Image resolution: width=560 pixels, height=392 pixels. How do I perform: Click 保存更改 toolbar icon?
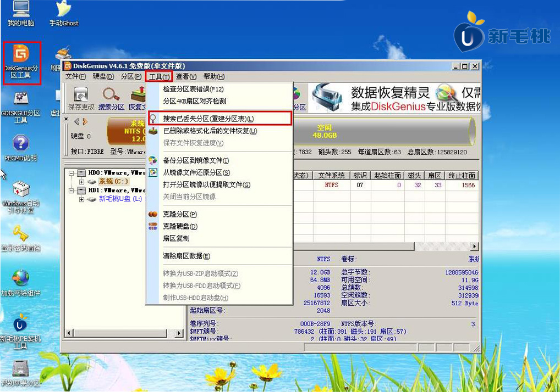pos(81,98)
